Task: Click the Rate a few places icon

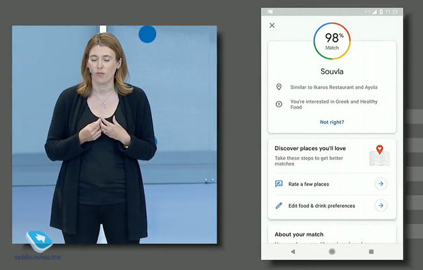Action: tap(279, 184)
